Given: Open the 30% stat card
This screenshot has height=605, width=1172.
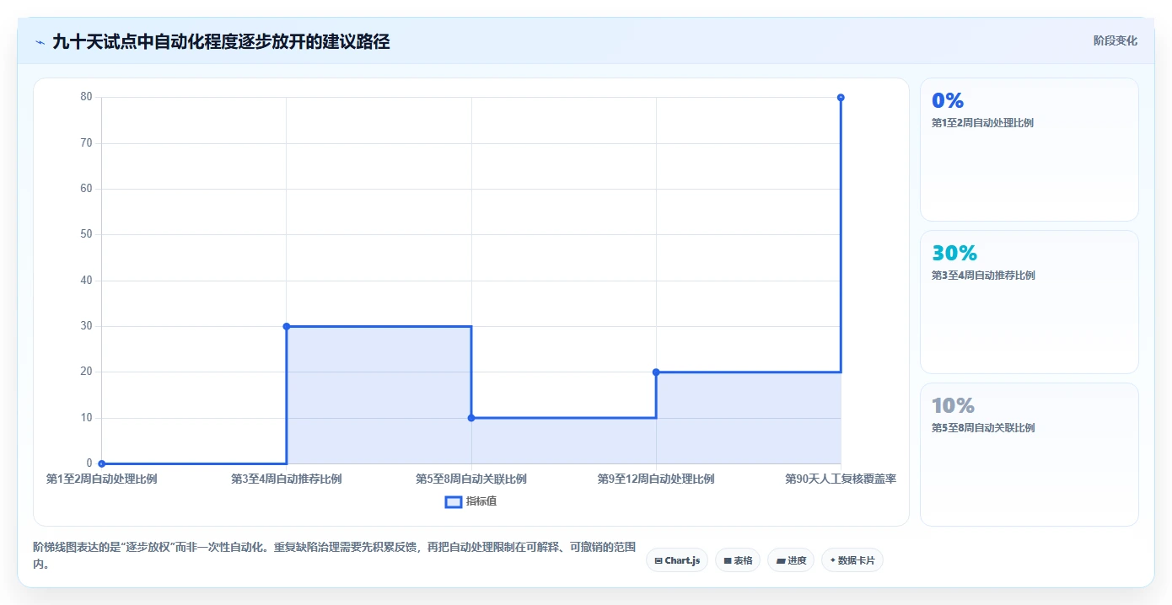Looking at the screenshot, I should pyautogui.click(x=1029, y=302).
